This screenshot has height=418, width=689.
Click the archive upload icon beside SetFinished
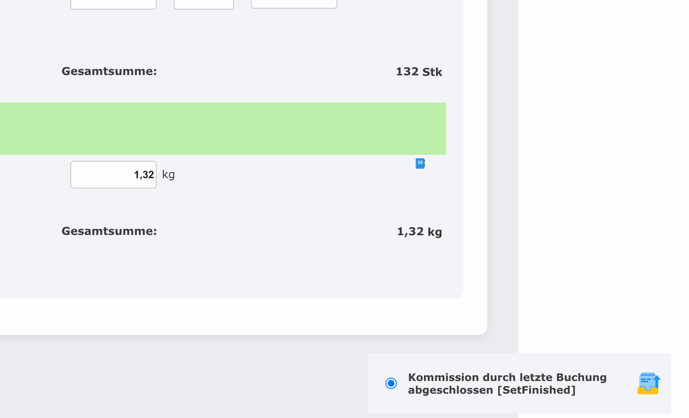pyautogui.click(x=648, y=383)
